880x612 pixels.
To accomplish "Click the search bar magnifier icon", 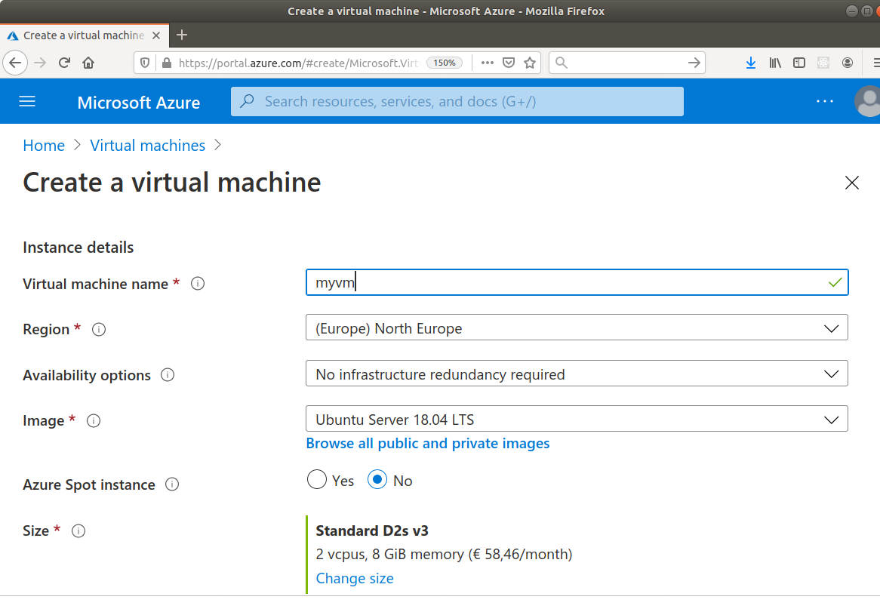I will tap(562, 63).
